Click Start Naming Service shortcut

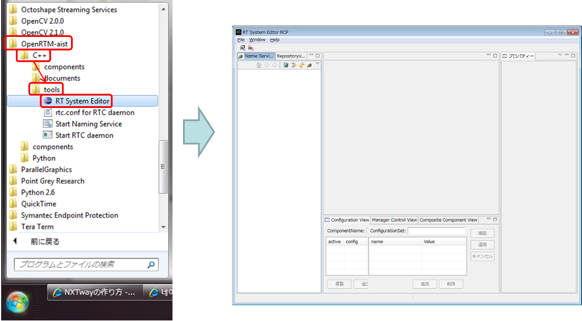[x=82, y=124]
